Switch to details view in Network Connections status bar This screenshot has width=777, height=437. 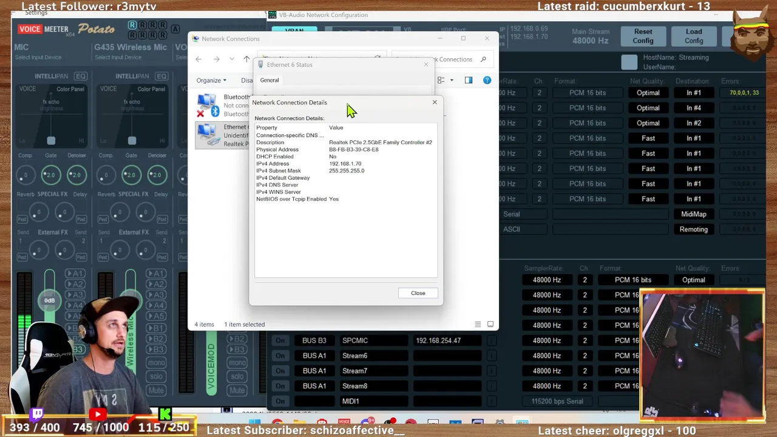pyautogui.click(x=478, y=324)
